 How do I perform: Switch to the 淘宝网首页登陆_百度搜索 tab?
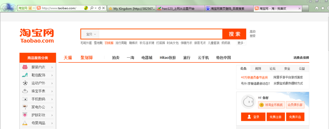[x=229, y=9]
